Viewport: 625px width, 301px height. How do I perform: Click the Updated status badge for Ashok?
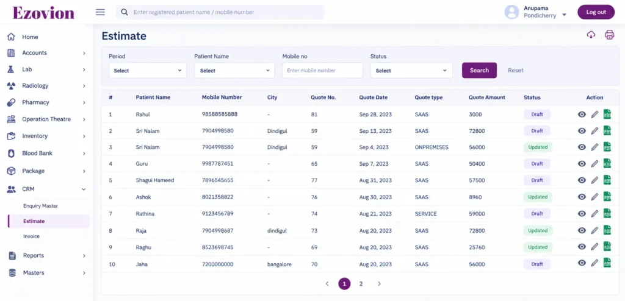pyautogui.click(x=538, y=197)
